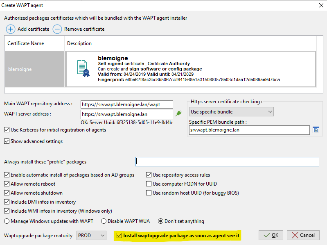
Task: Click the Specific PEM bundle path field
Action: 249,130
